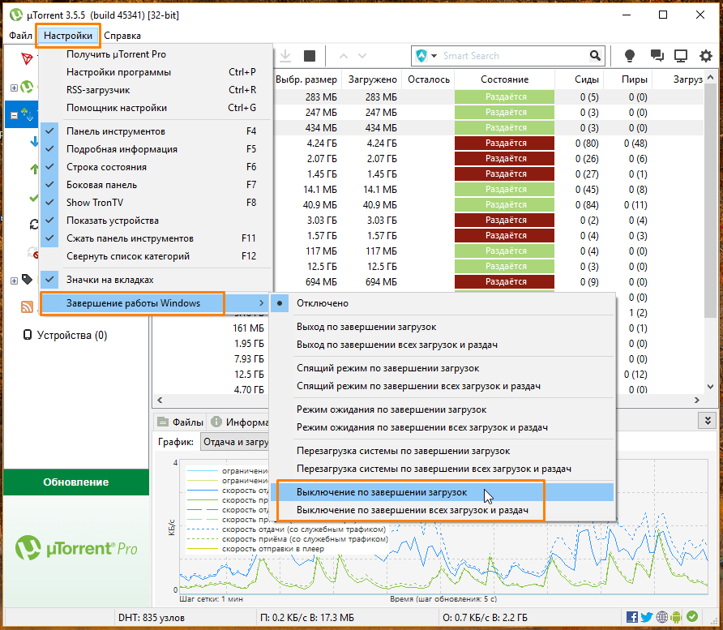The width and height of the screenshot is (723, 630).
Task: Select the green Completed checkmark in the sidebar
Action: pos(34,198)
